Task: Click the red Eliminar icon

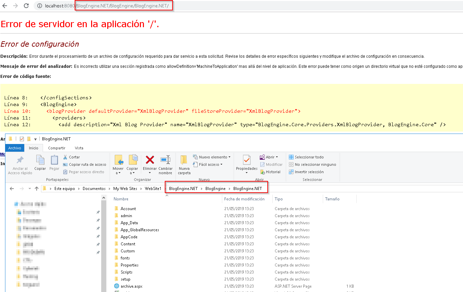Action: pos(150,160)
